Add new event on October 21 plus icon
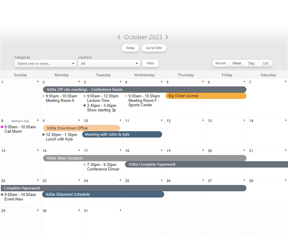The height and width of the screenshot is (237, 288). click(x=286, y=150)
